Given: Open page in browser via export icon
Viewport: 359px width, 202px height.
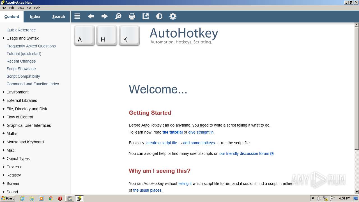Looking at the screenshot, I should 146,17.
